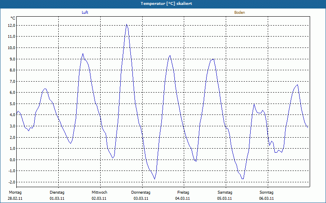Click the date 06.03.11
The width and height of the screenshot is (326, 203).
pyautogui.click(x=267, y=199)
